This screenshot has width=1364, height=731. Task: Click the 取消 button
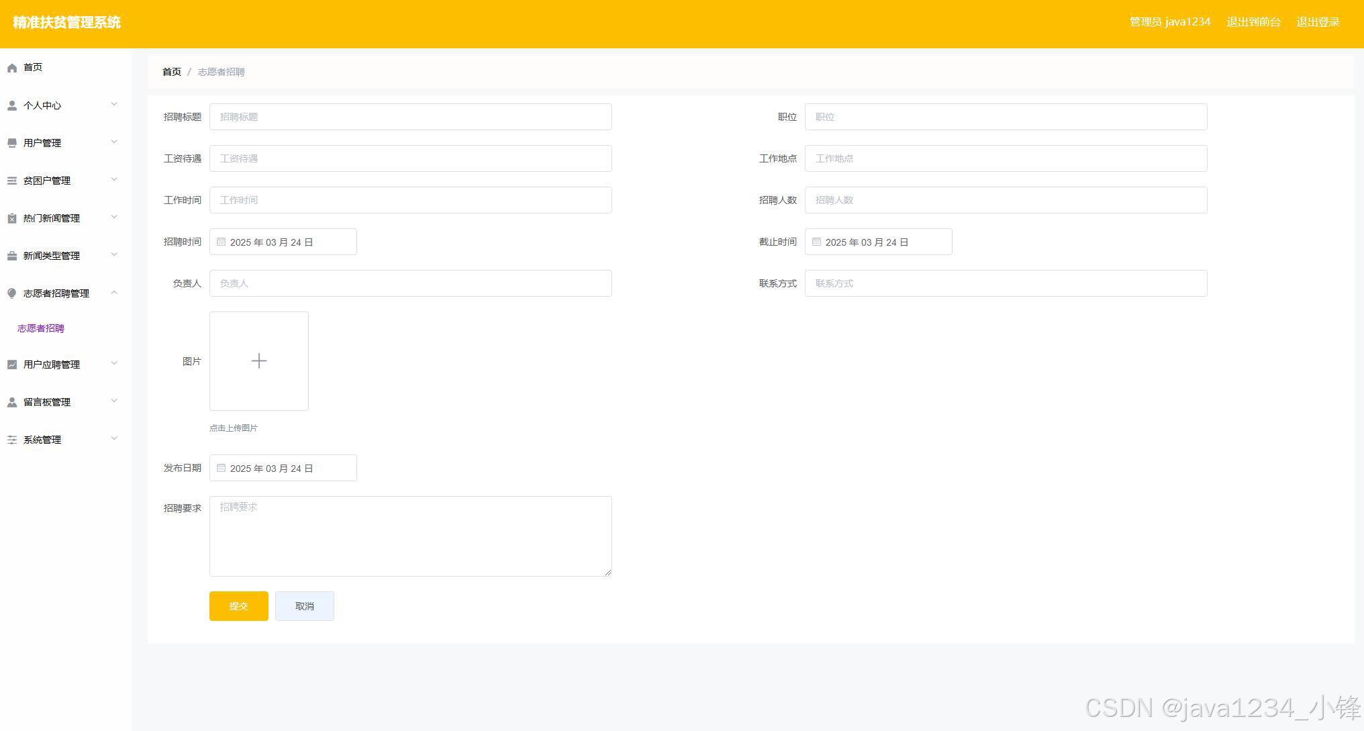coord(304,606)
